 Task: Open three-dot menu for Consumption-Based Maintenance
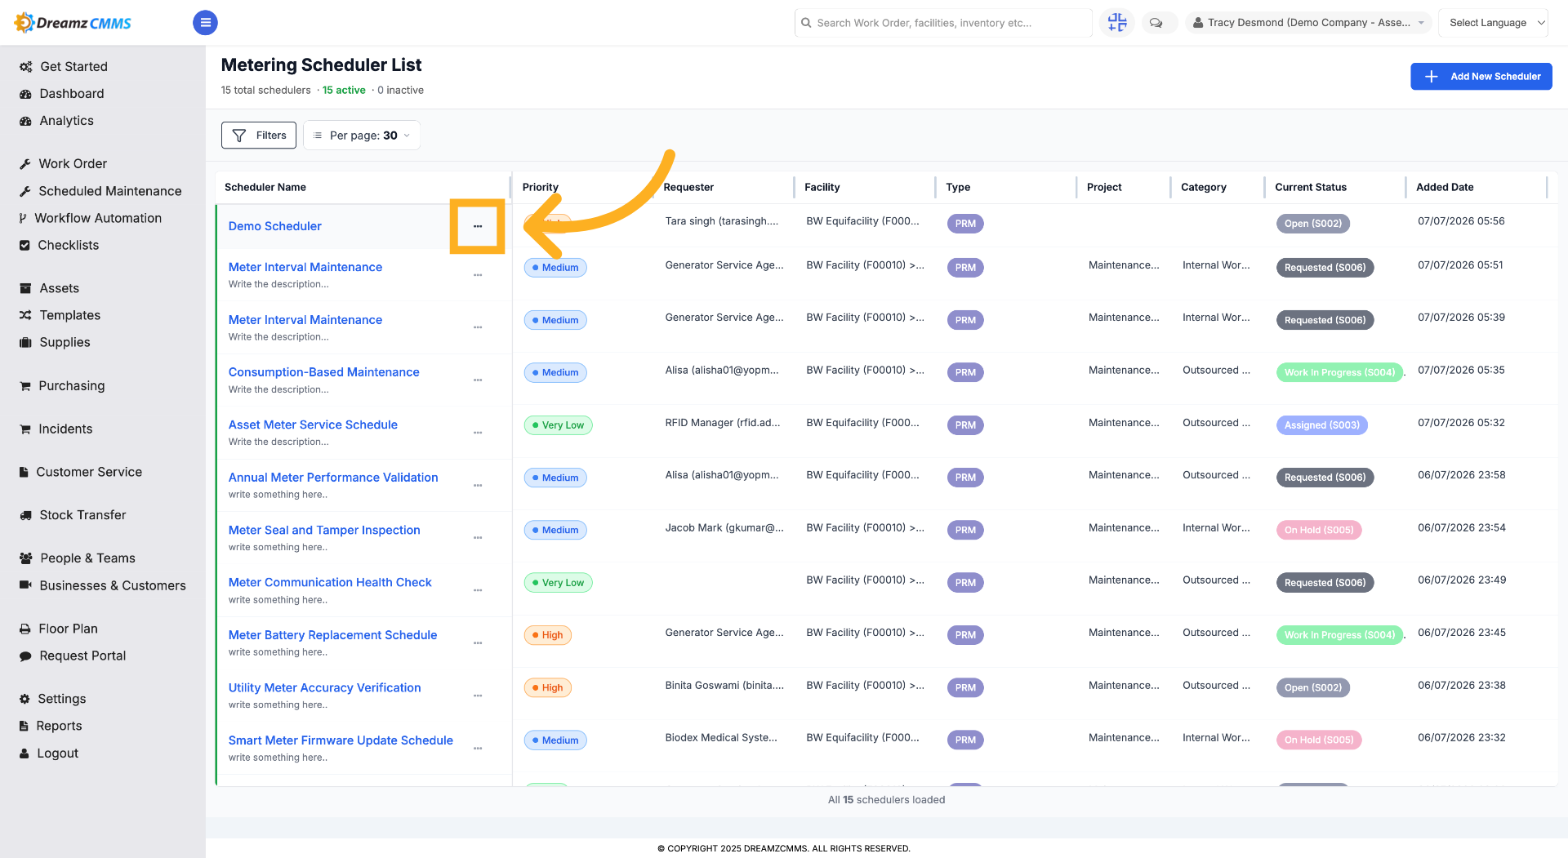tap(478, 380)
